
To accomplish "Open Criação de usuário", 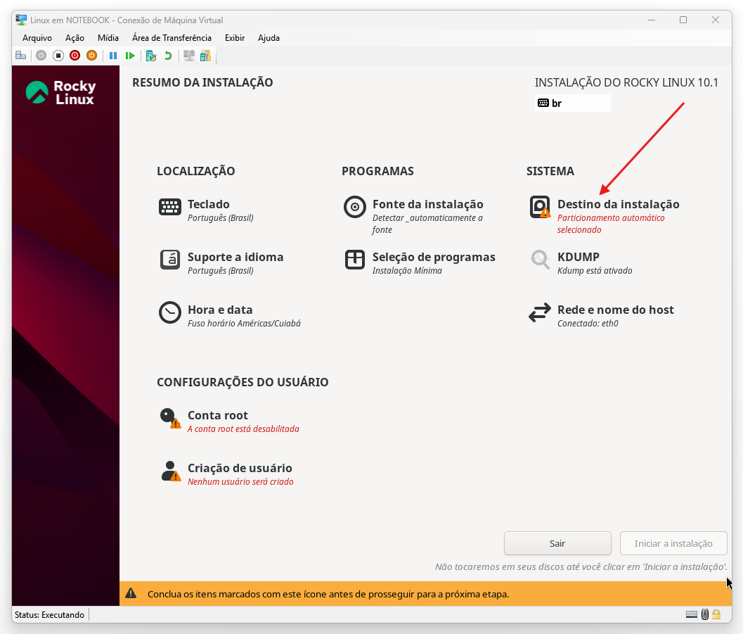I will (x=239, y=469).
